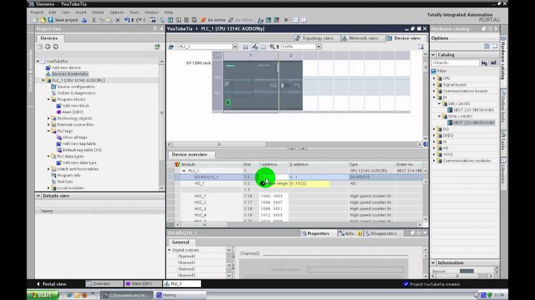Open the Online menu
This screenshot has height=300, width=535.
point(98,12)
